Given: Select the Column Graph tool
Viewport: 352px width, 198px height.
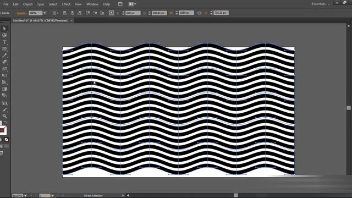Looking at the screenshot, I should [x=4, y=103].
